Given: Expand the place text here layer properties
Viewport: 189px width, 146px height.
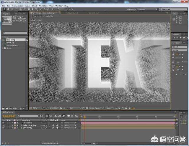Looking at the screenshot, I should click(12, 125).
